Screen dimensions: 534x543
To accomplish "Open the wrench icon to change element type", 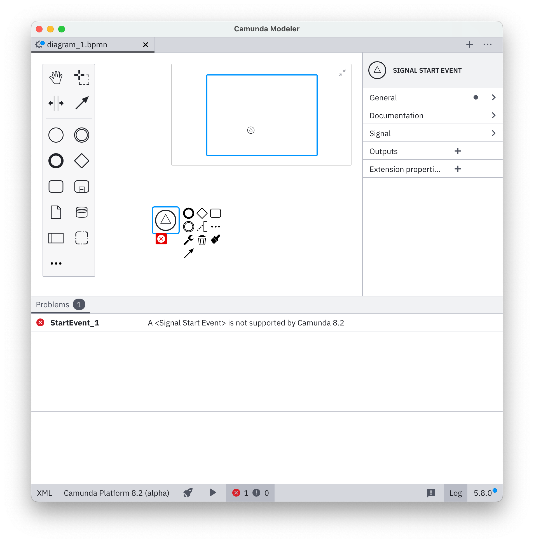I will click(188, 240).
